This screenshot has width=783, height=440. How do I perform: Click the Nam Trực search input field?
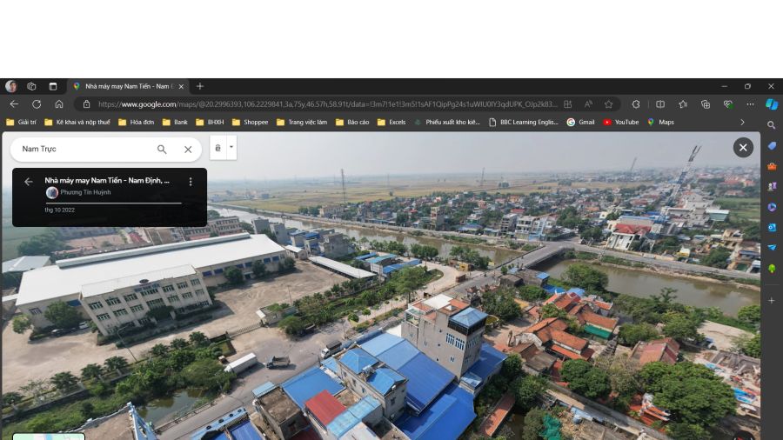click(x=83, y=150)
